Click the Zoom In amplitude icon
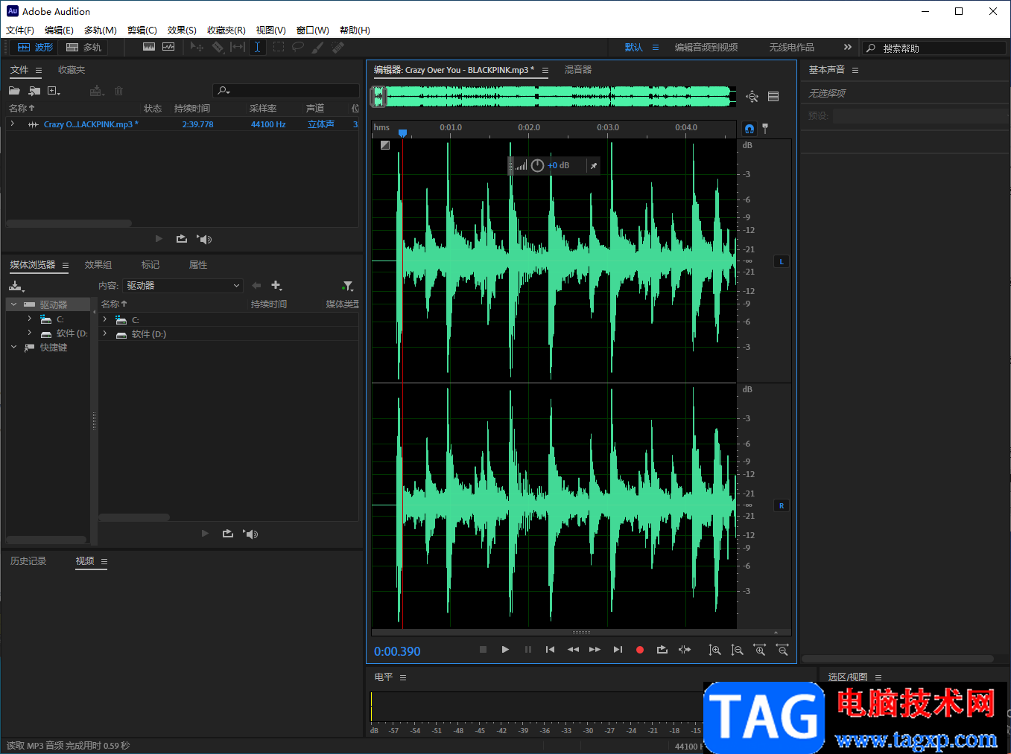Viewport: 1011px width, 754px height. click(714, 650)
